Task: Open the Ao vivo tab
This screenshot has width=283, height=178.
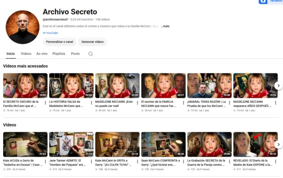Action: pyautogui.click(x=42, y=53)
